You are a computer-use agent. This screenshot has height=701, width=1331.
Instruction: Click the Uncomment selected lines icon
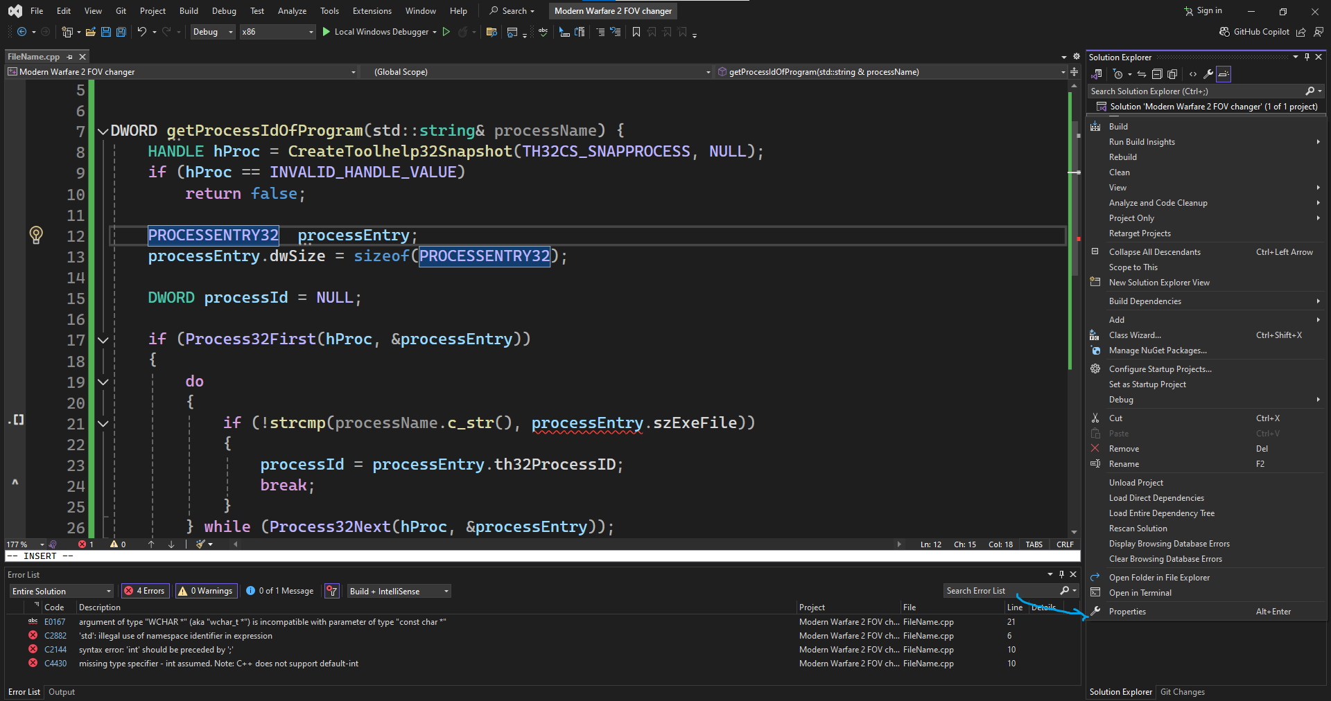tap(615, 32)
